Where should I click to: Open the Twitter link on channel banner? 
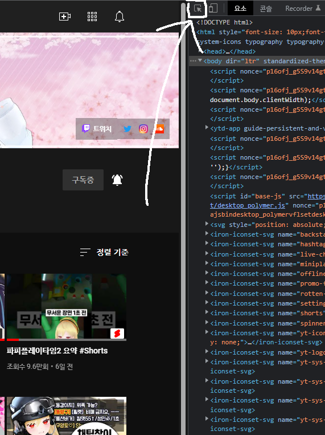tap(127, 129)
